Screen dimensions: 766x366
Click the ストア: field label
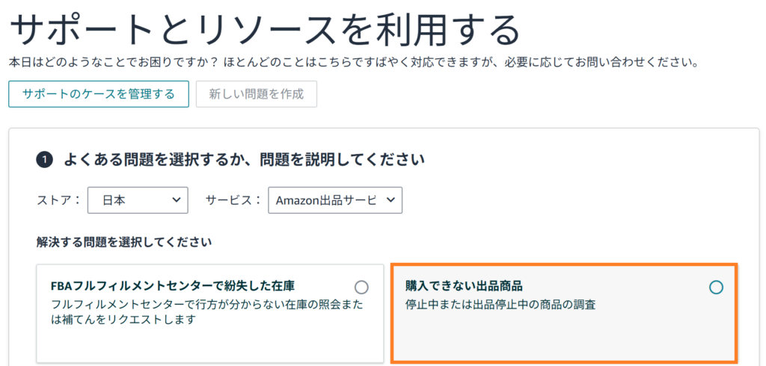[x=57, y=200]
